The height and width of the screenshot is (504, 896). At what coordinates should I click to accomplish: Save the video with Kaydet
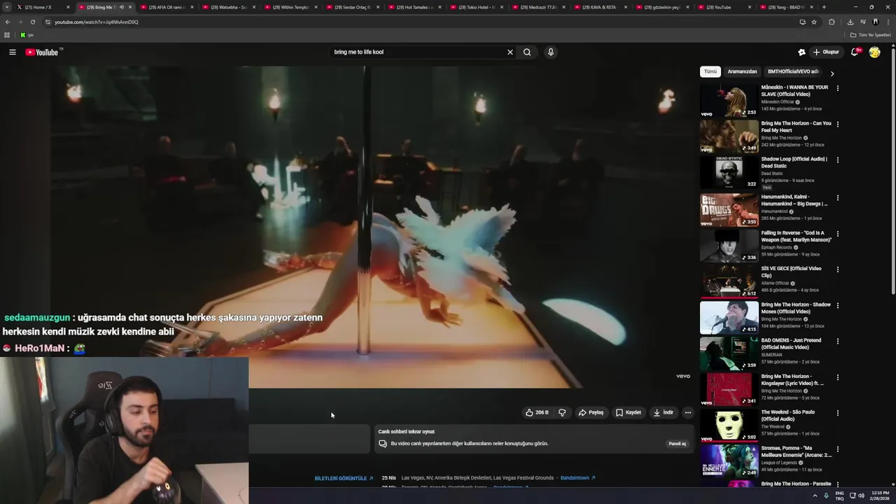coord(629,412)
